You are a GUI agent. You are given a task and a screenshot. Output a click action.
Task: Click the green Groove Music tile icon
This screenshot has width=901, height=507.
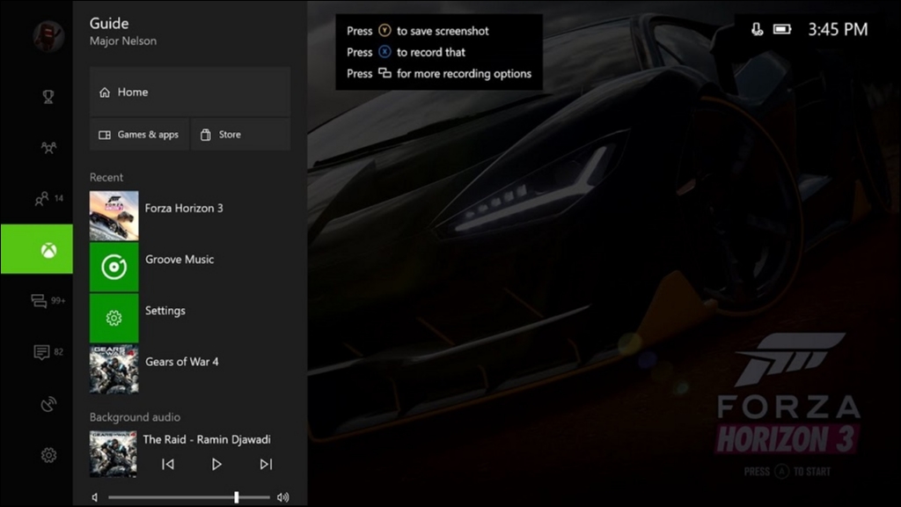[x=114, y=267]
